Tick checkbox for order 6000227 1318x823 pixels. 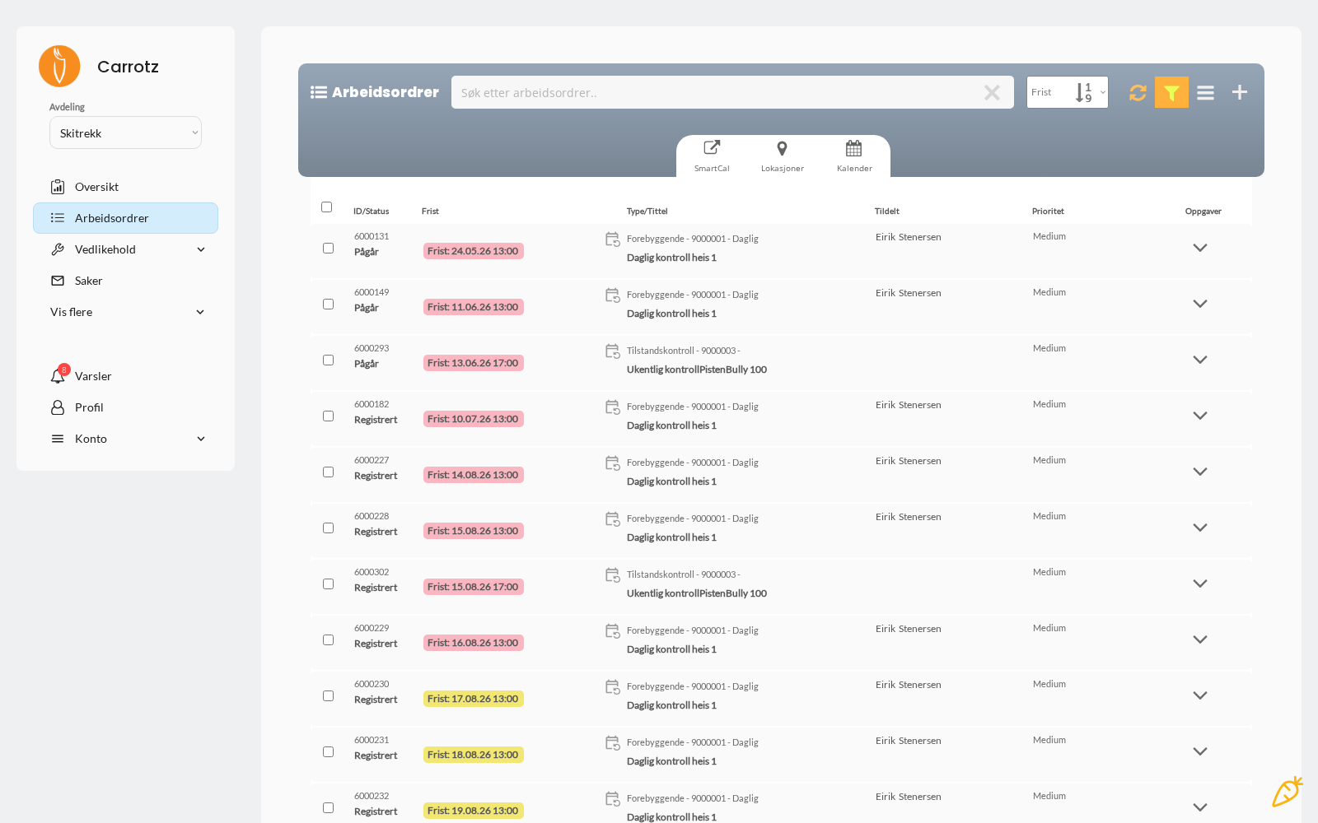click(328, 472)
